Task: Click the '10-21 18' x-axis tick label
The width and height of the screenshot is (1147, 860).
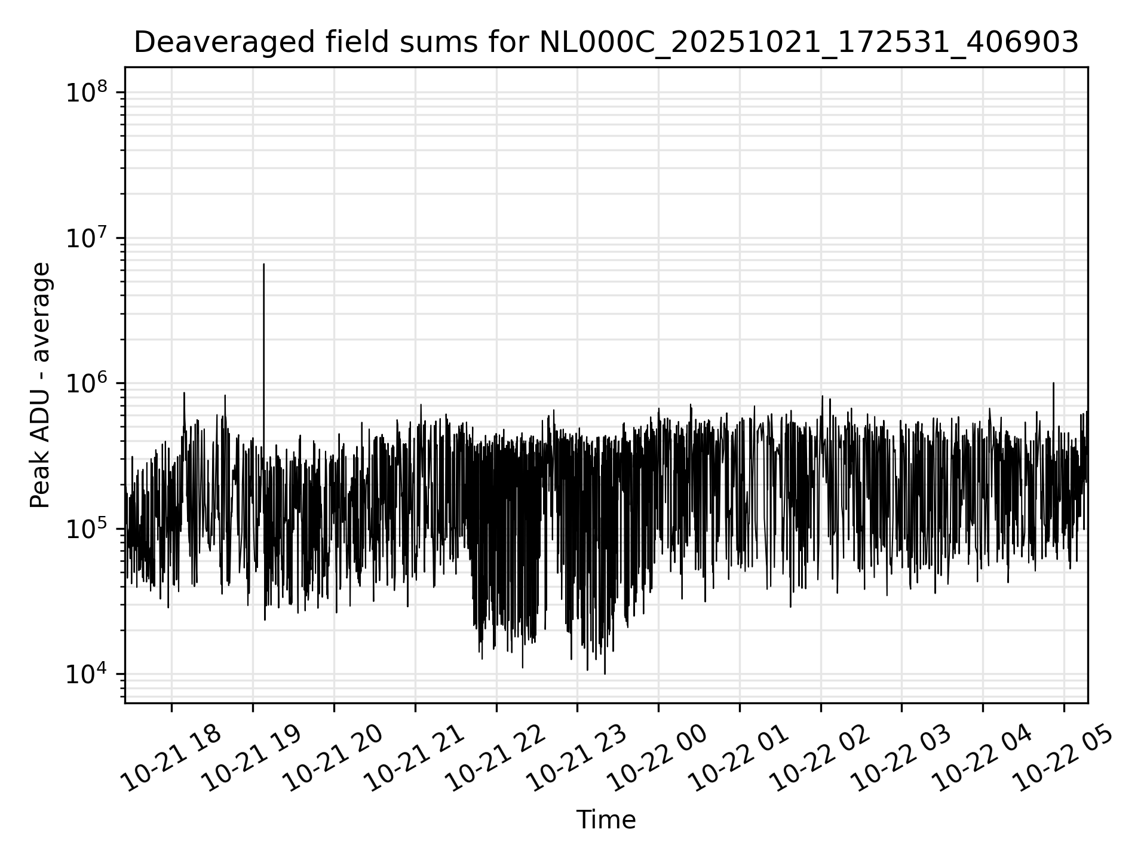Action: click(x=170, y=758)
